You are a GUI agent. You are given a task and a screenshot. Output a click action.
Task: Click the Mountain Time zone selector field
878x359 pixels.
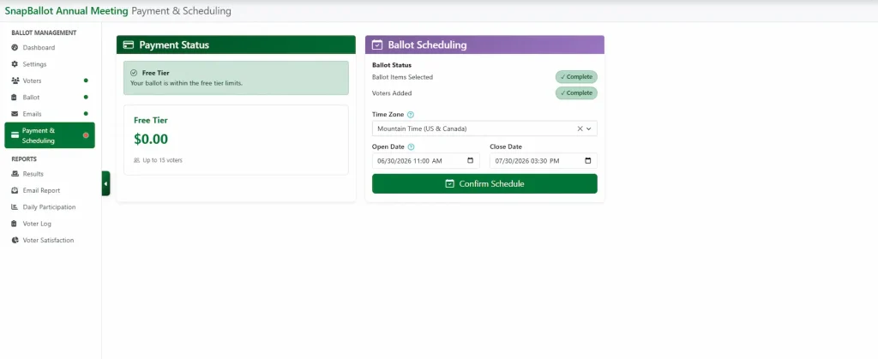coord(484,129)
